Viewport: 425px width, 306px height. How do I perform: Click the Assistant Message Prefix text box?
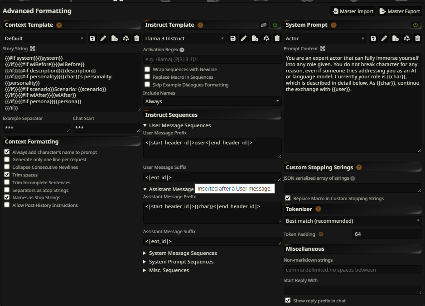(212, 213)
